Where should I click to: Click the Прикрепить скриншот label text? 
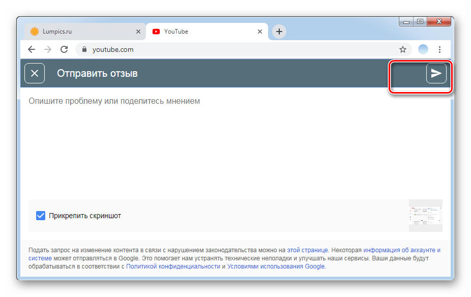tap(85, 216)
